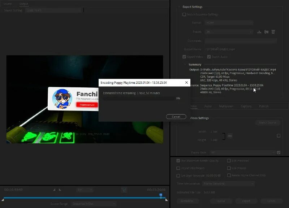
Task: Click the output name ГОТОВЫЙ ВИДОС.mp4 link
Action: [x=220, y=49]
